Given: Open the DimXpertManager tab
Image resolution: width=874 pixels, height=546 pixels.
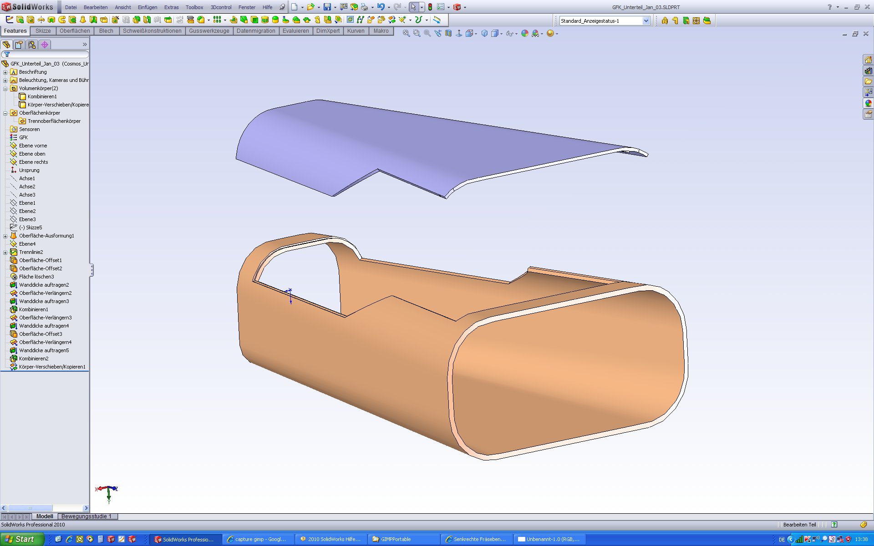Looking at the screenshot, I should [x=44, y=45].
